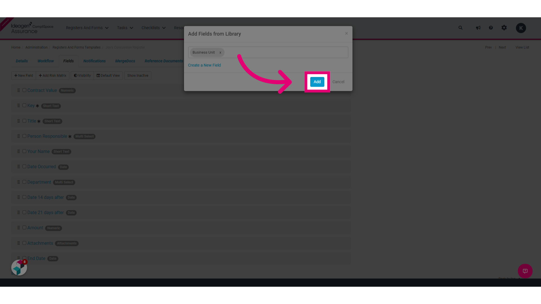Go to Next record
The height and width of the screenshot is (304, 541).
(502, 48)
